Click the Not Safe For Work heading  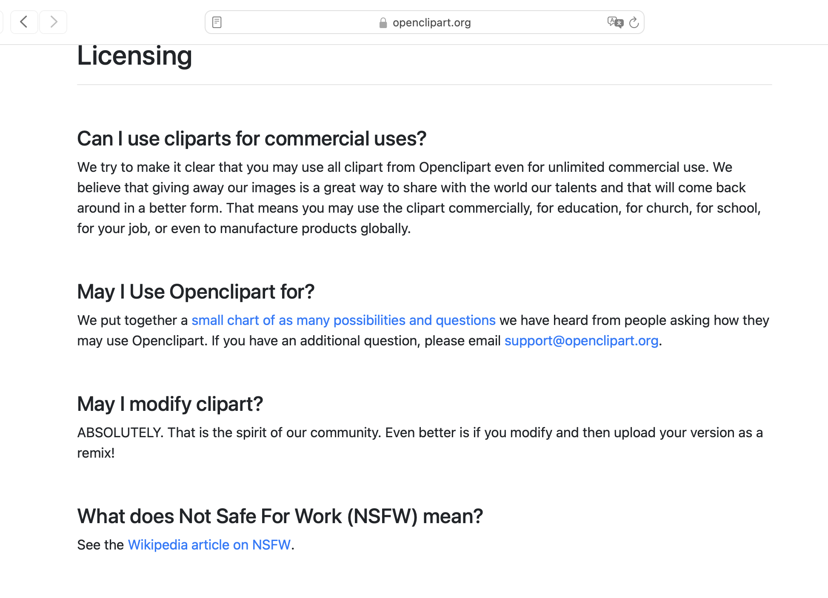coord(280,516)
